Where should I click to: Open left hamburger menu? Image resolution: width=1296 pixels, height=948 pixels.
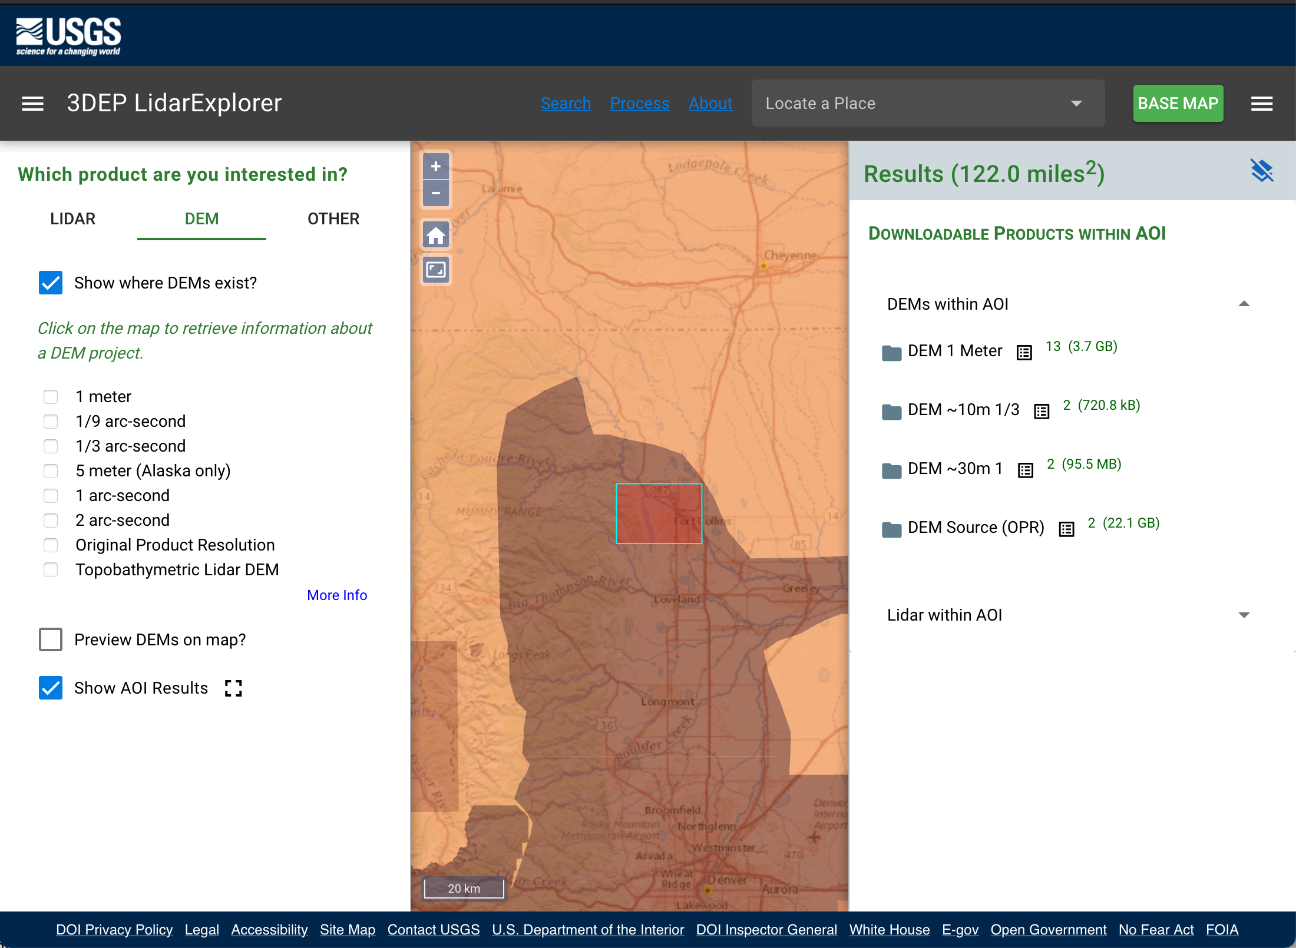click(x=32, y=104)
